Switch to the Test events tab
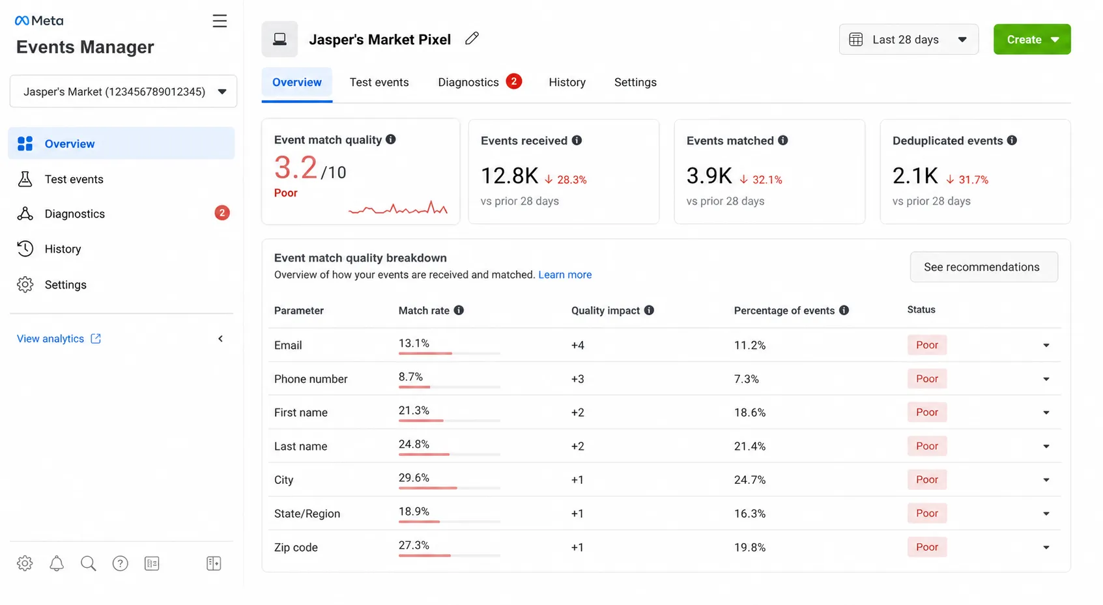The width and height of the screenshot is (1103, 605). (379, 82)
